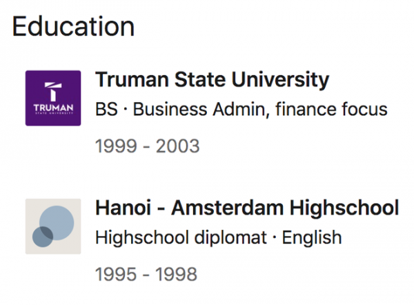Click the TRUMAN wordmark inside the purple logo
The width and height of the screenshot is (414, 305).
tap(53, 108)
